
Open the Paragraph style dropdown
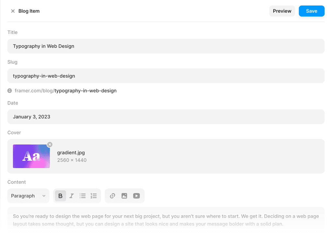(28, 196)
